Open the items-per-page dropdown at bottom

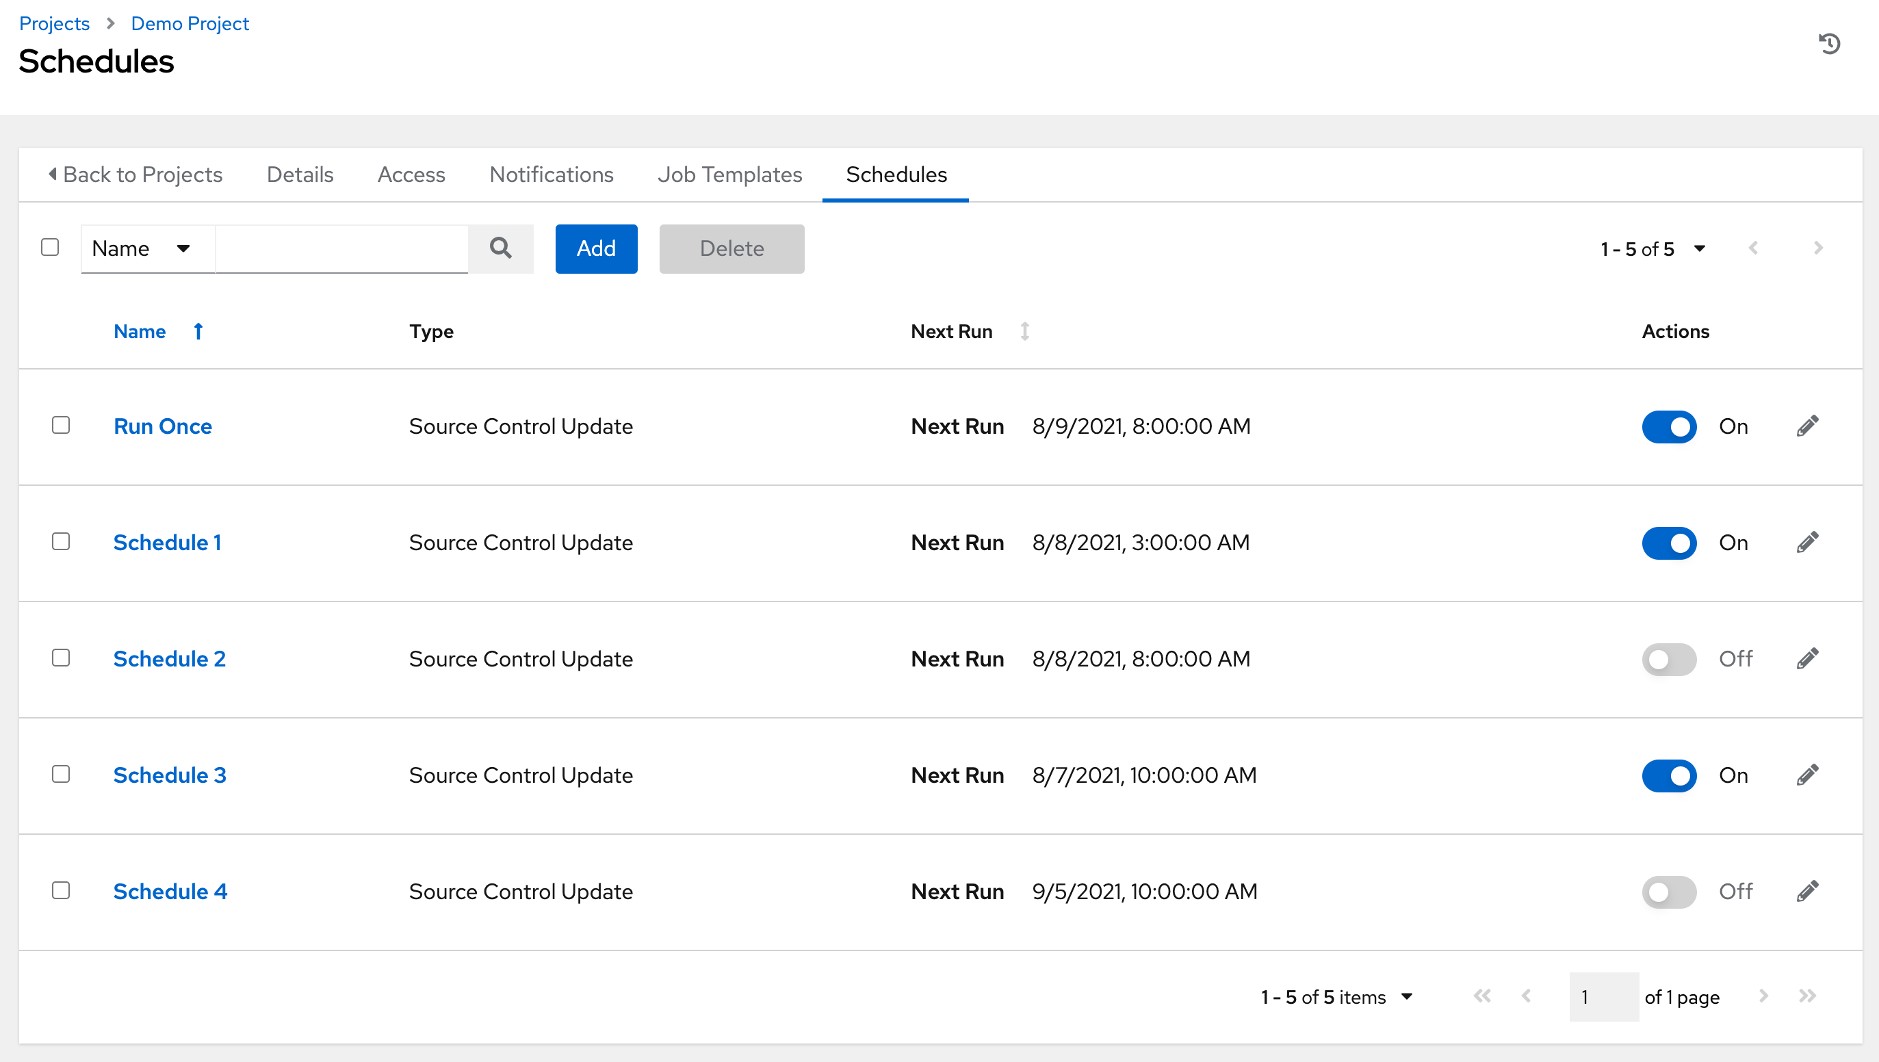point(1408,996)
